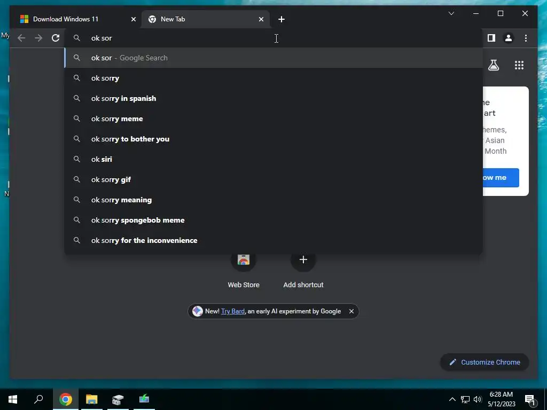547x410 pixels.
Task: Maximize the Chrome window
Action: pos(500,13)
